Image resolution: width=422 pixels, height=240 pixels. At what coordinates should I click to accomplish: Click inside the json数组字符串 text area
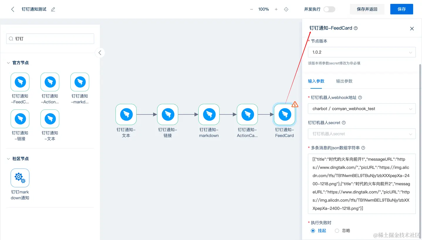(x=362, y=184)
